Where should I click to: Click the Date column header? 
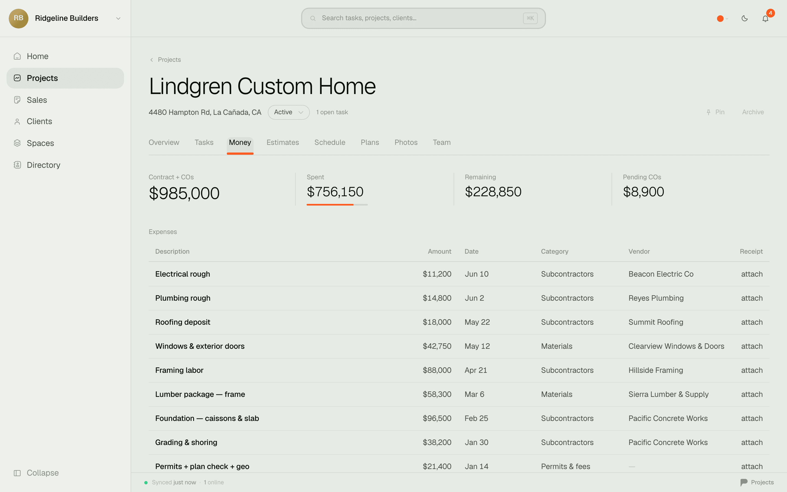coord(471,251)
